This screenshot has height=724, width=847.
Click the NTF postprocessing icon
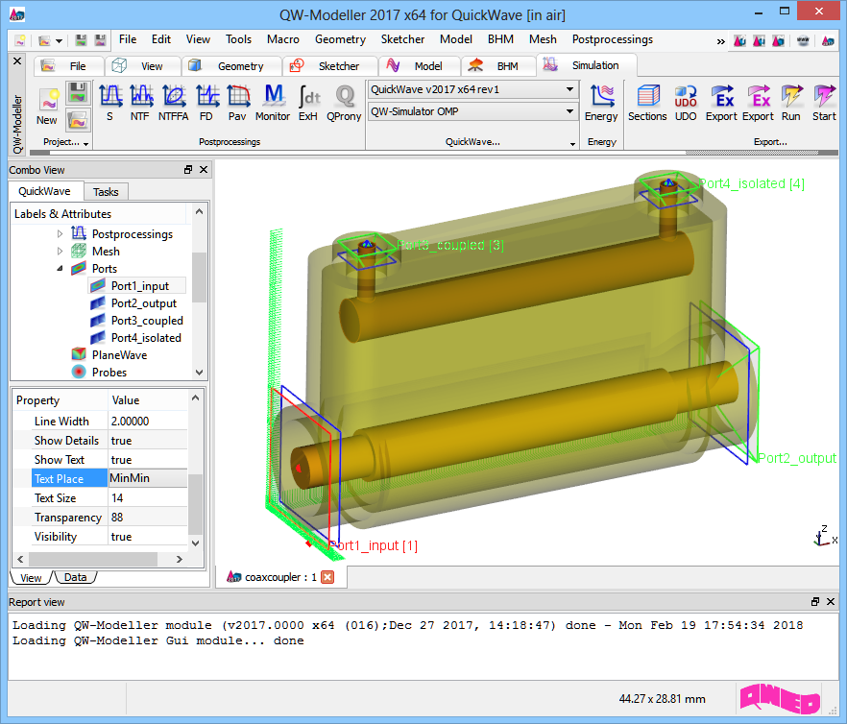(x=141, y=102)
